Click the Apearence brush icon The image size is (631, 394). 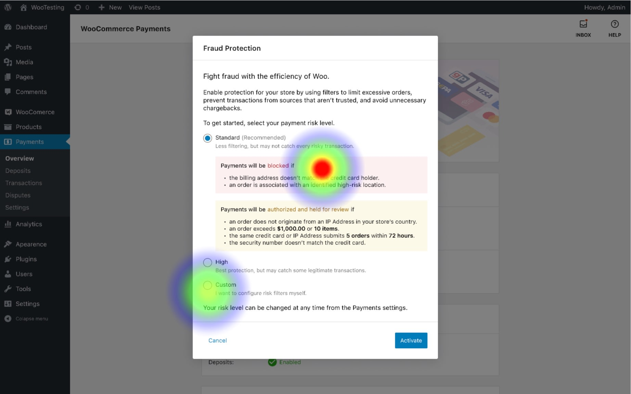(8, 244)
